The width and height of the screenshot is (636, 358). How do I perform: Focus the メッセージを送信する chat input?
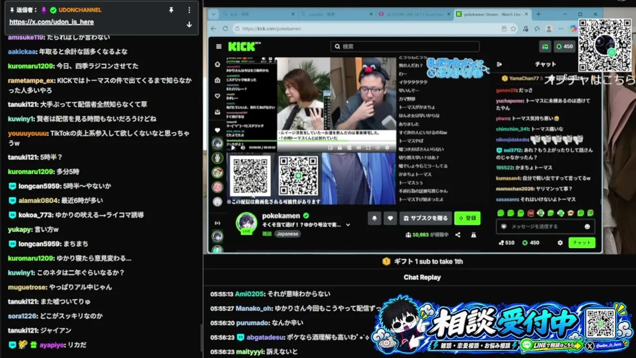546,226
